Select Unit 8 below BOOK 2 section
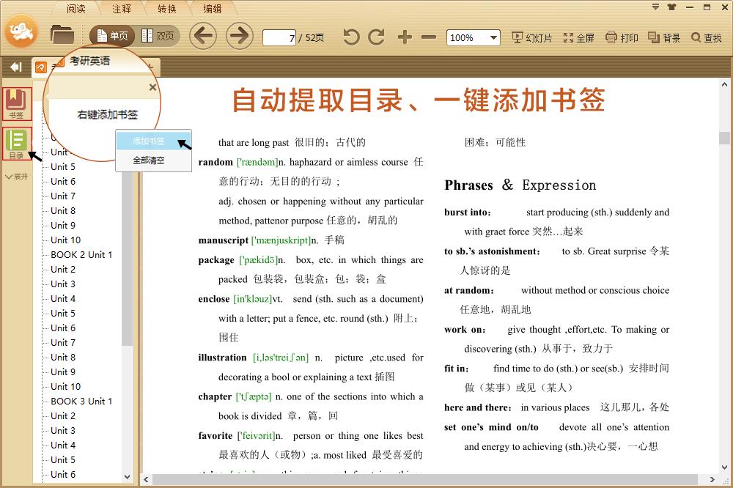 62,357
